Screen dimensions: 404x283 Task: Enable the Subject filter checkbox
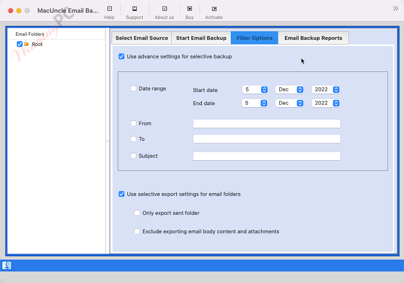tap(133, 156)
